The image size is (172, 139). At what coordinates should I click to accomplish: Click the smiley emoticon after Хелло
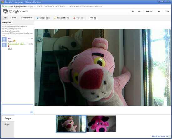(x=14, y=41)
